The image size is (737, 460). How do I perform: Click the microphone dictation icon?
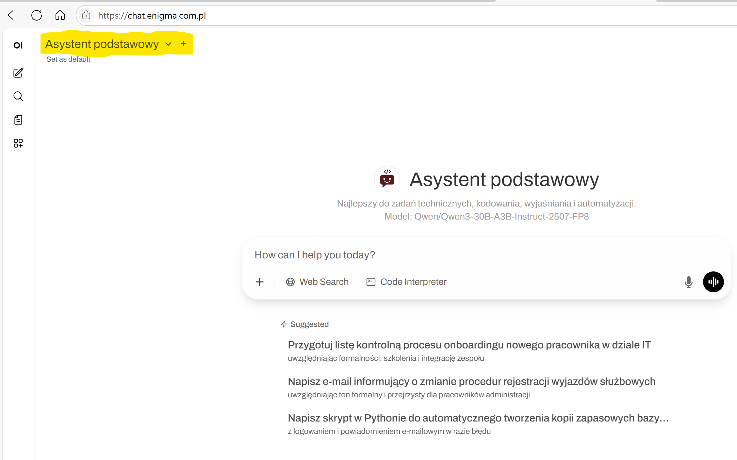tap(688, 282)
